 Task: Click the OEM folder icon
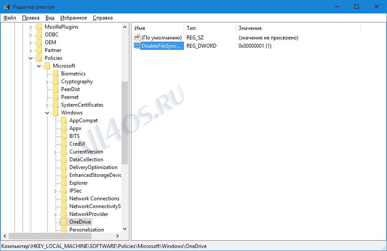(39, 42)
